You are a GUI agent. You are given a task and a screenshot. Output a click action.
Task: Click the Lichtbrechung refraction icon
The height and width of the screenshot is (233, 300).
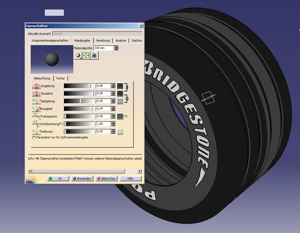tap(36, 124)
